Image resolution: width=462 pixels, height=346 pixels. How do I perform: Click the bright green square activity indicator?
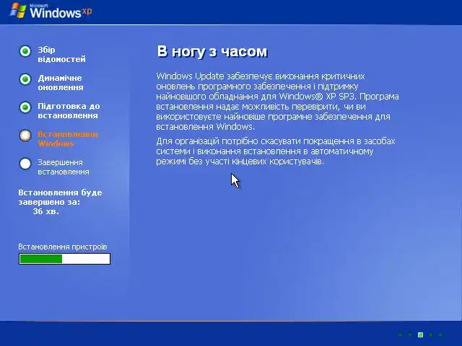tap(420, 334)
